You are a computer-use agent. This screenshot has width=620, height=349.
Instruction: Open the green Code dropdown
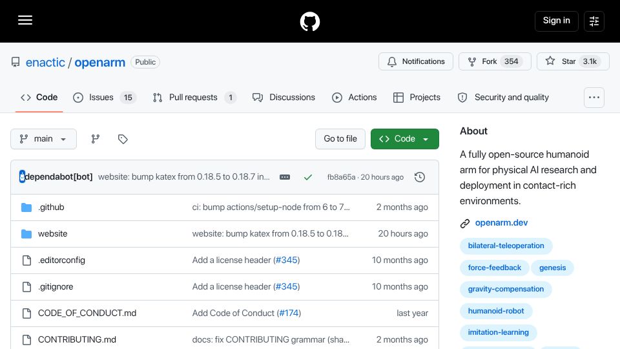point(404,139)
